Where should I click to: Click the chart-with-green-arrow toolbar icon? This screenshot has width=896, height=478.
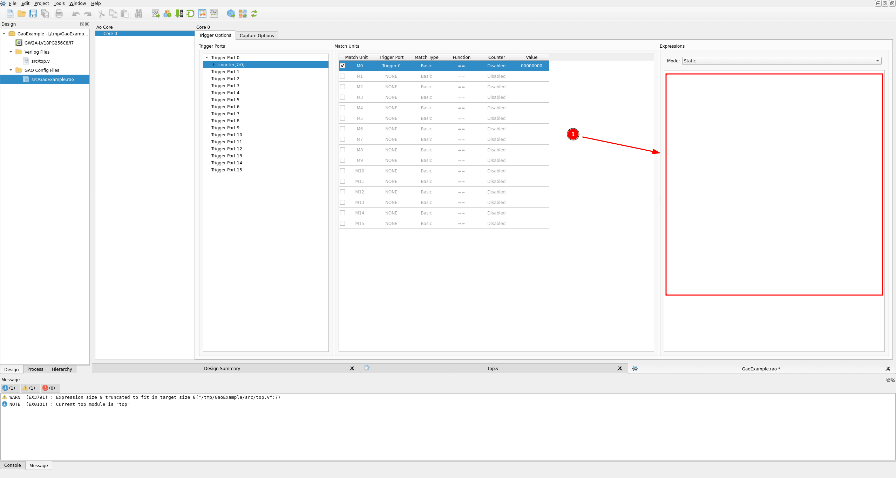point(156,14)
